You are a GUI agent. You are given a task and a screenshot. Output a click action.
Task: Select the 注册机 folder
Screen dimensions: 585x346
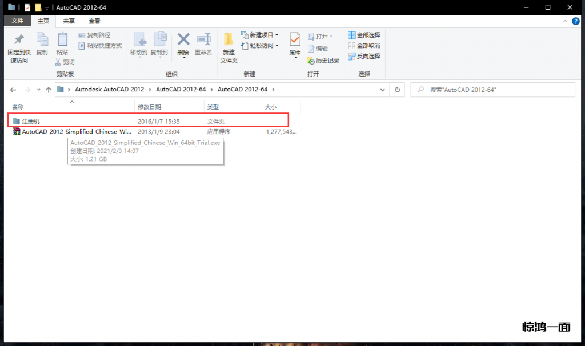(31, 121)
